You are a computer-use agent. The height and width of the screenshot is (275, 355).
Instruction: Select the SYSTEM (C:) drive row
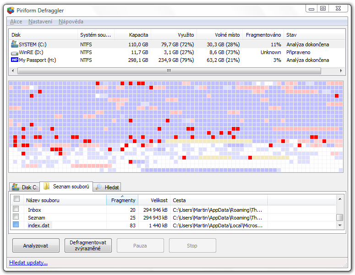(177, 44)
